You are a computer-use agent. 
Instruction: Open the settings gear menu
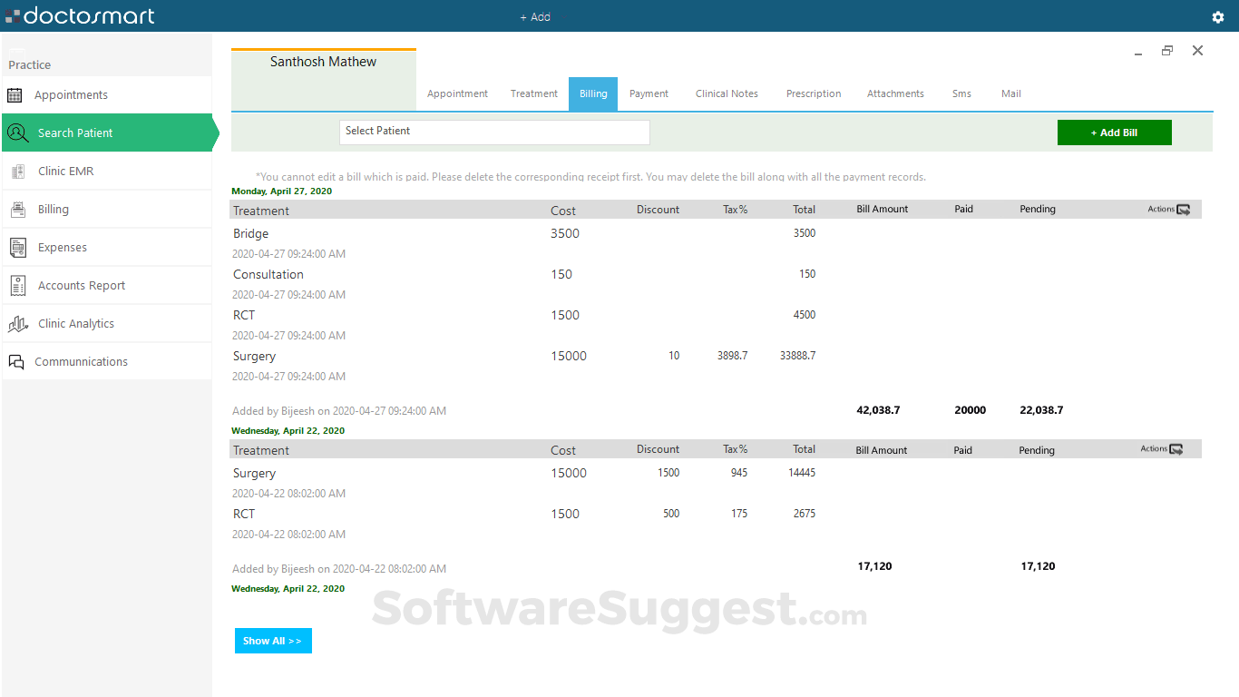click(x=1216, y=15)
